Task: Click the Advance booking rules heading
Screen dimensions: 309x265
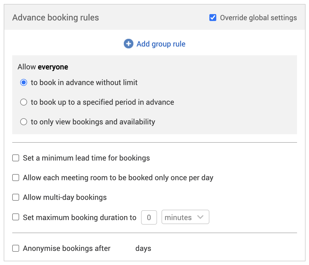Action: click(56, 18)
